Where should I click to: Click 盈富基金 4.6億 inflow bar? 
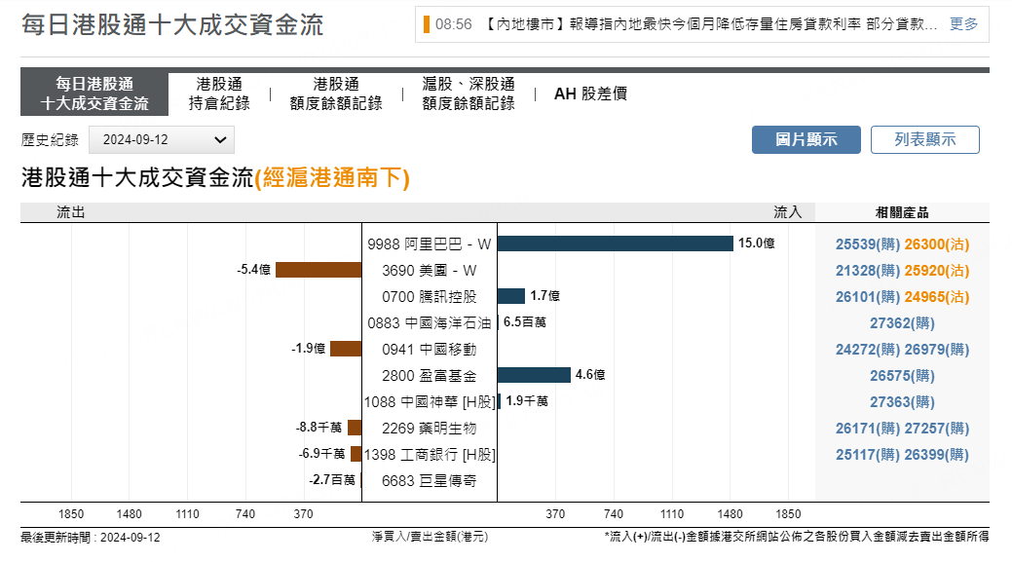point(534,375)
